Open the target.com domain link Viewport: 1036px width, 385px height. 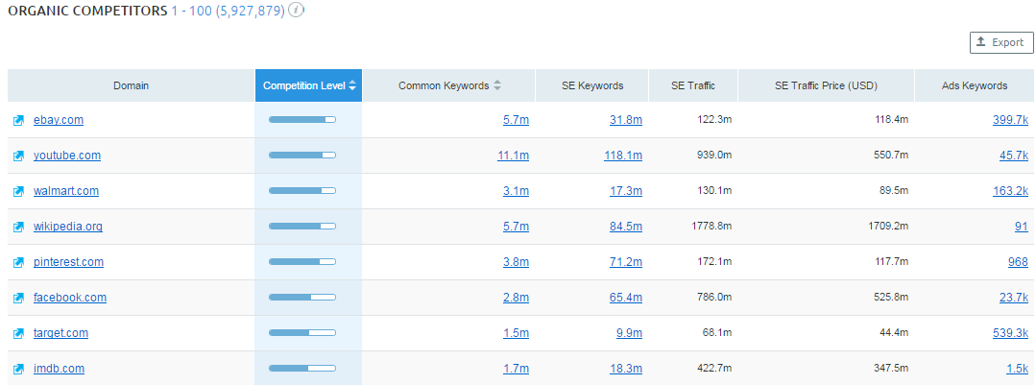coord(60,333)
